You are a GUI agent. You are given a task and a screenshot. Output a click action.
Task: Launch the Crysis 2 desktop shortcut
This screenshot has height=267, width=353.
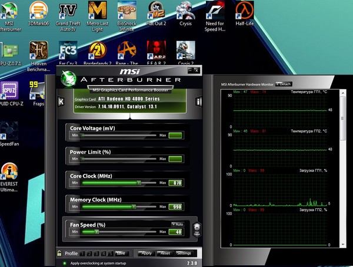[x=186, y=53]
